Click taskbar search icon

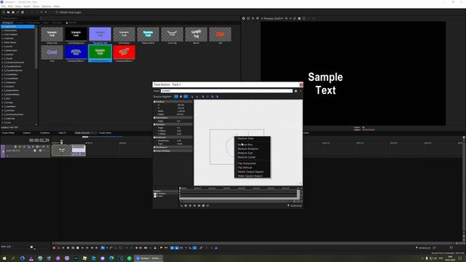(13, 258)
